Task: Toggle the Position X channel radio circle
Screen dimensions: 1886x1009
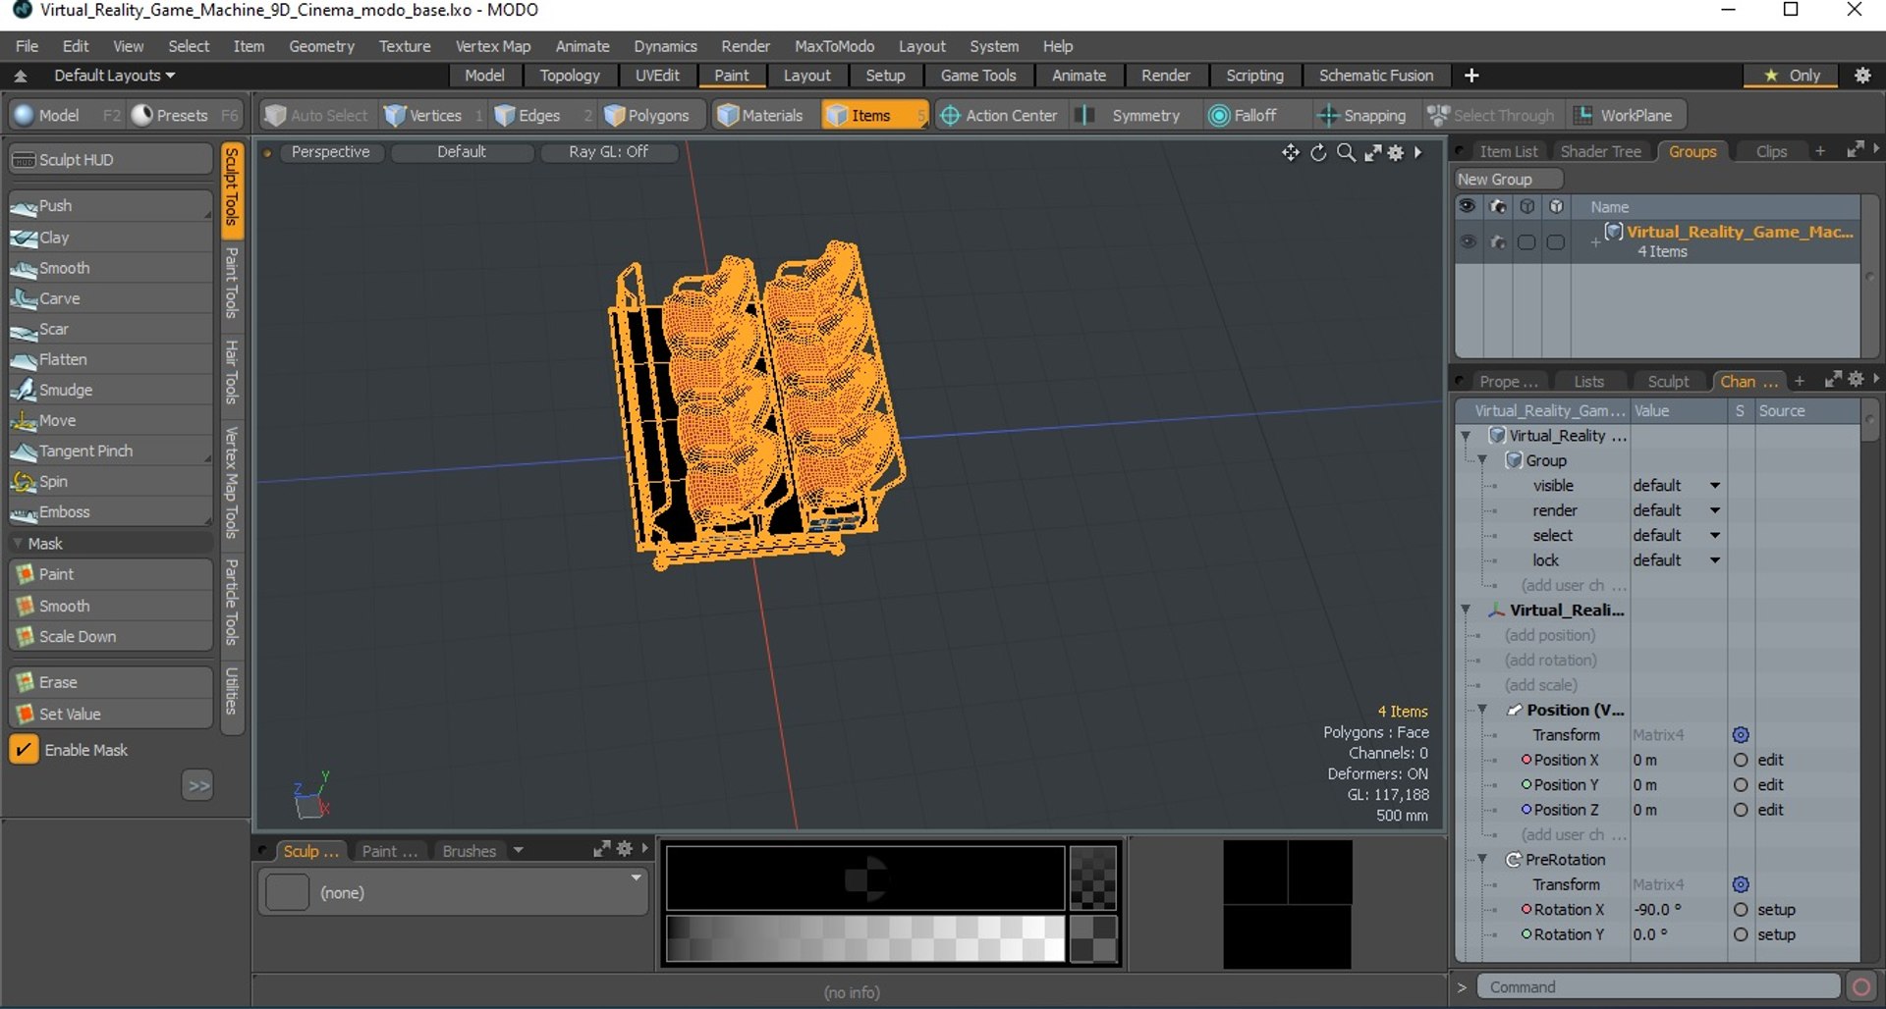Action: pos(1741,760)
